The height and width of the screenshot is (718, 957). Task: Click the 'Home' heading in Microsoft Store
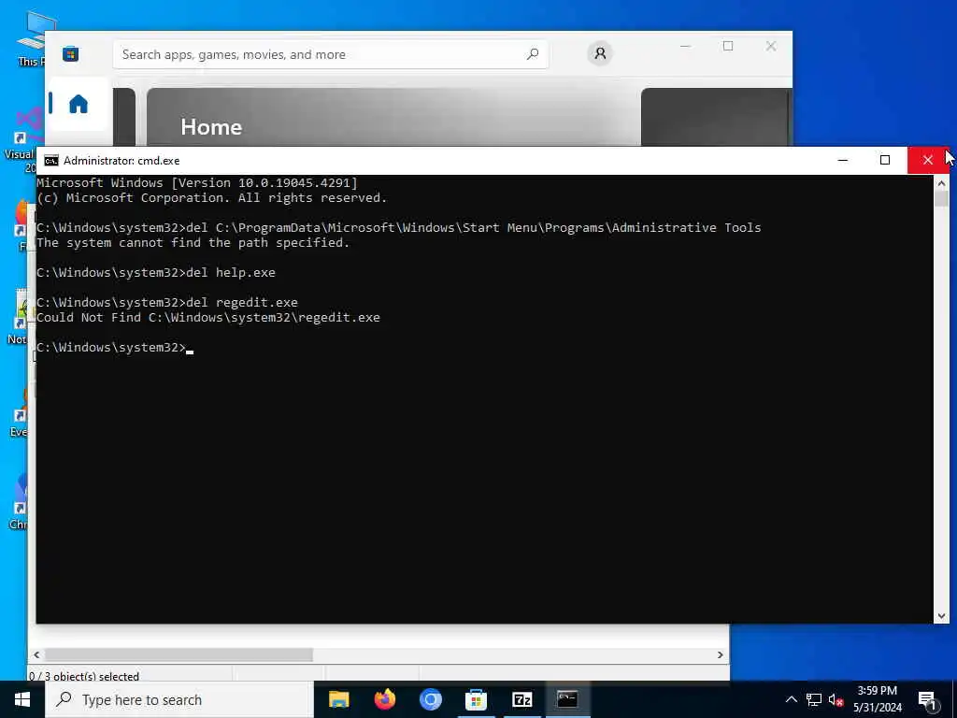click(x=211, y=127)
